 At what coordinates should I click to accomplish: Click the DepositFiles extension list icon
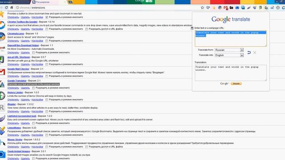point(2,48)
